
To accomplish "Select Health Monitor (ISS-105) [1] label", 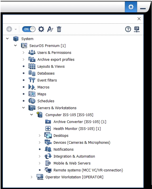I will (77, 128).
